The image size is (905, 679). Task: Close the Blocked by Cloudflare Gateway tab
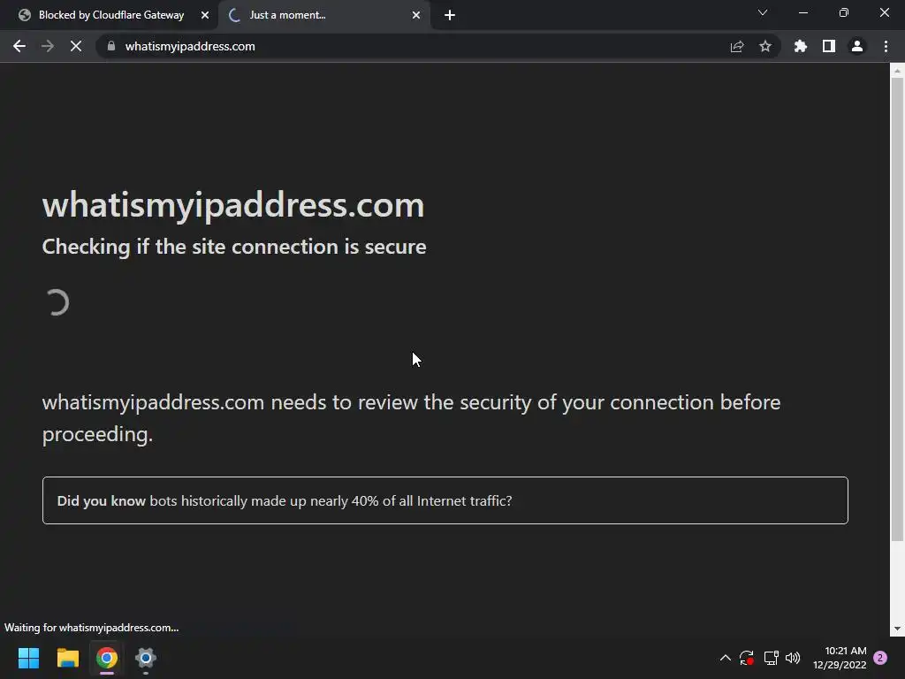click(x=205, y=15)
